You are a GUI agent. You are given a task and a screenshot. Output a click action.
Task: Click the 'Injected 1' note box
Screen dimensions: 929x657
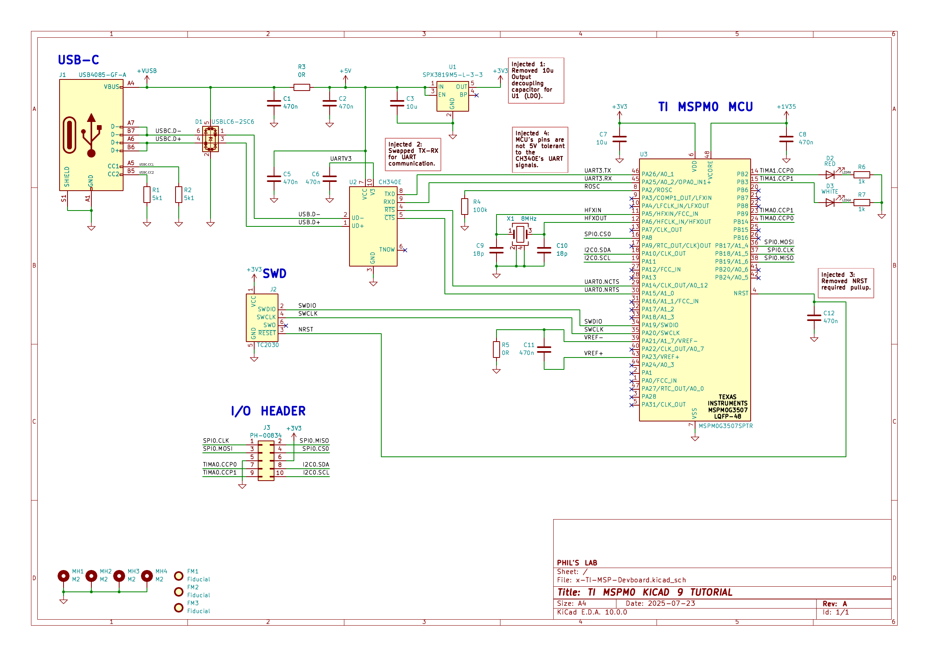(x=536, y=81)
